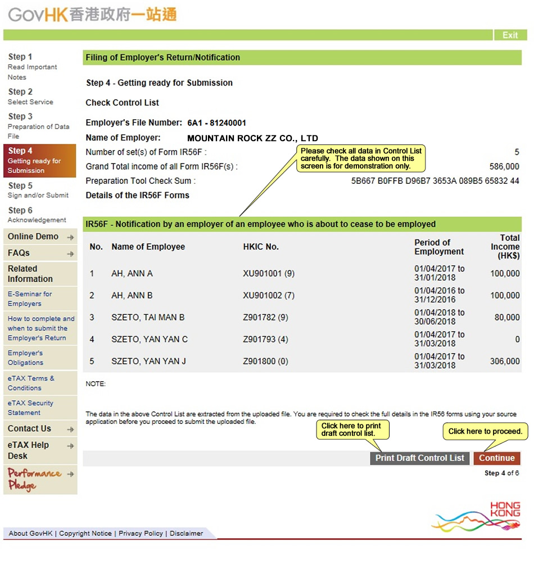534x574 pixels.
Task: Click the Period of Employment column header
Action: pyautogui.click(x=439, y=247)
